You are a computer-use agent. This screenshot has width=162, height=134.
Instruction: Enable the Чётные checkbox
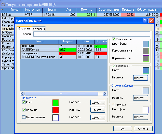[114, 105]
